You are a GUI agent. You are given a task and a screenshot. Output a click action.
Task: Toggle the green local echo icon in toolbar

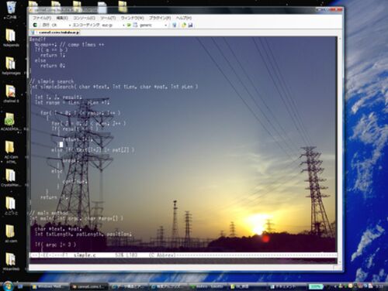129,25
